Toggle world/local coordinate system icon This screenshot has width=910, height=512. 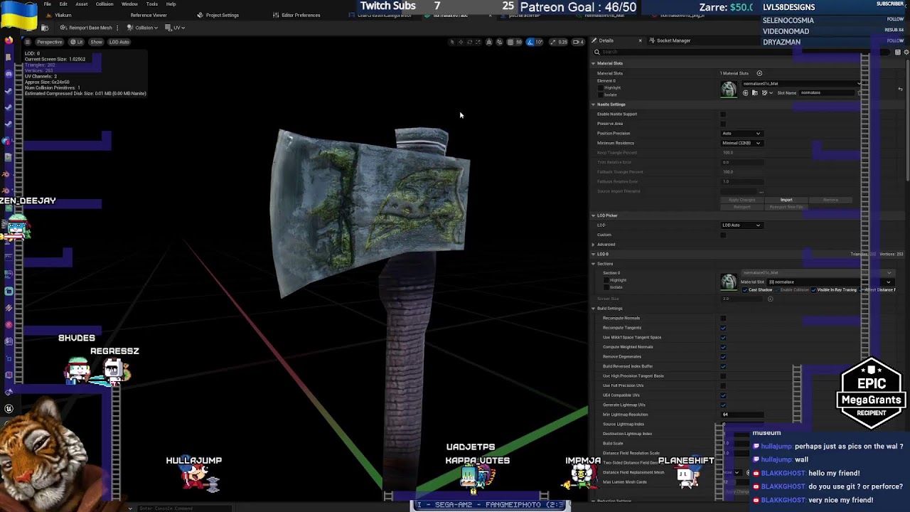coord(489,42)
